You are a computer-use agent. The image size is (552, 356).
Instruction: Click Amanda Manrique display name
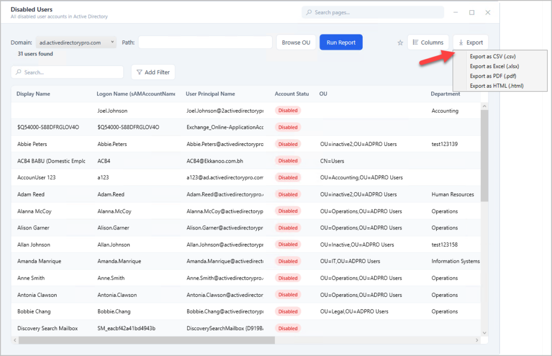click(x=39, y=261)
